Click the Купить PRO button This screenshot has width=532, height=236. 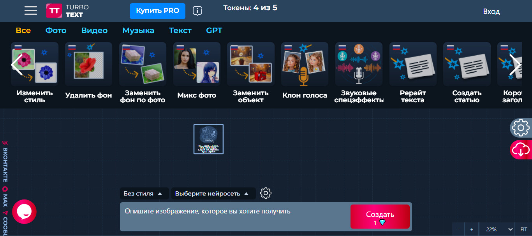(x=157, y=11)
